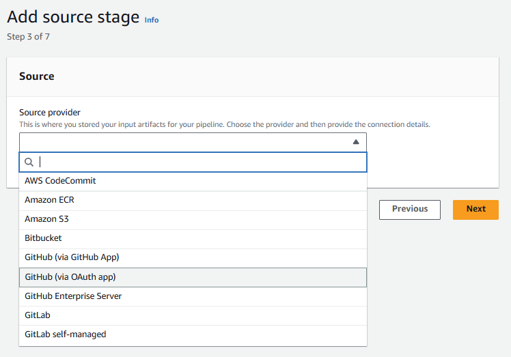
Task: Select GitHub (via OAuth app) option
Action: tap(193, 277)
